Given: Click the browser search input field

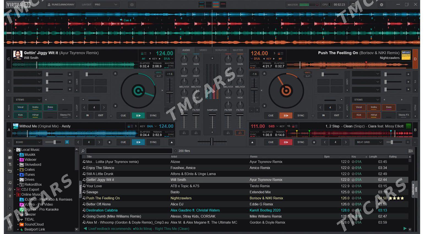Looking at the screenshot, I should click(129, 151).
